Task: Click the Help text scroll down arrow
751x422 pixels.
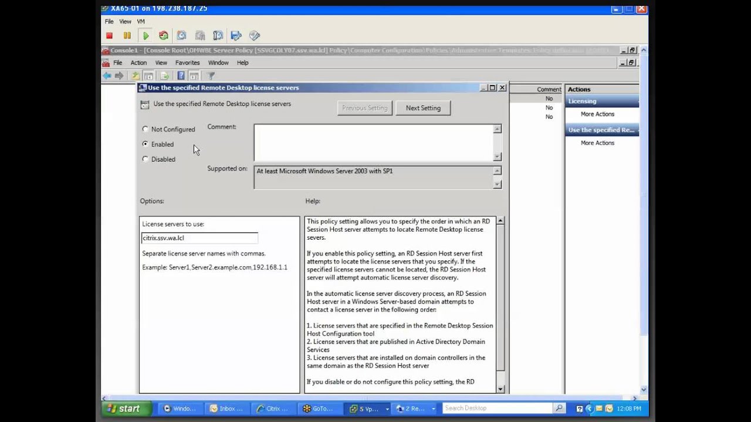Action: tap(500, 389)
